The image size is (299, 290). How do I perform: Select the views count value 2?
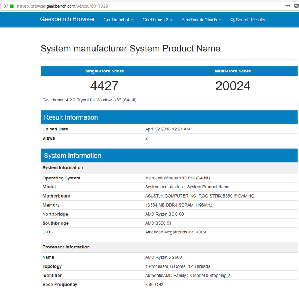point(147,138)
